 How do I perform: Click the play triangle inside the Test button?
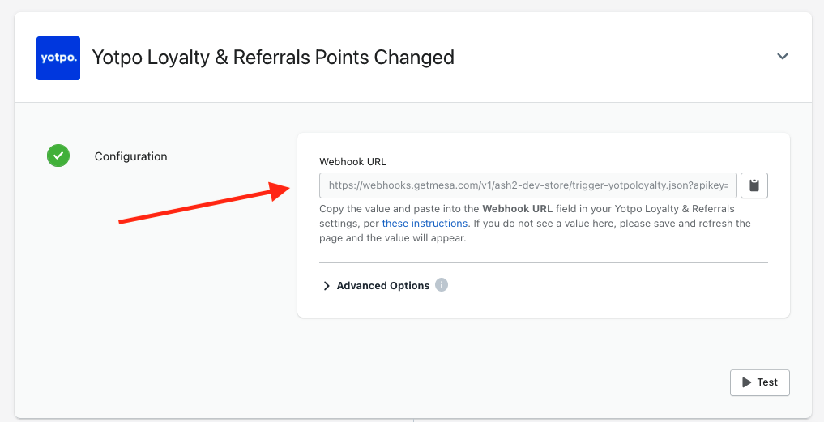[746, 382]
